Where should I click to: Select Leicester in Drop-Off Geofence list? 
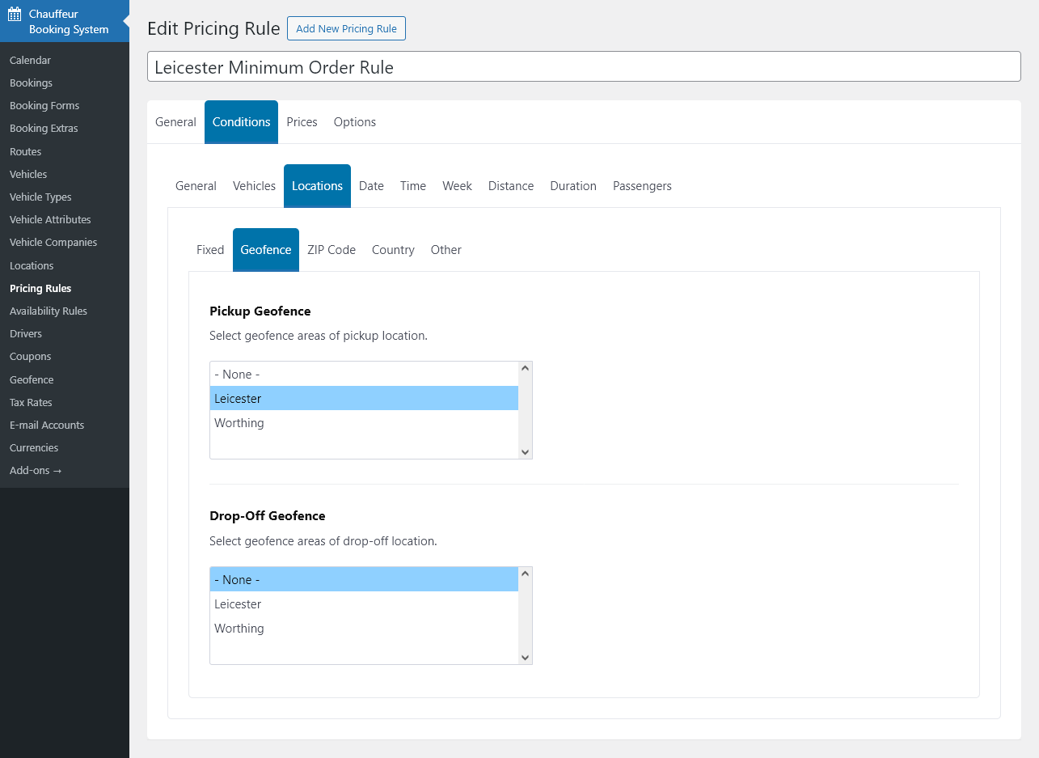tap(238, 604)
